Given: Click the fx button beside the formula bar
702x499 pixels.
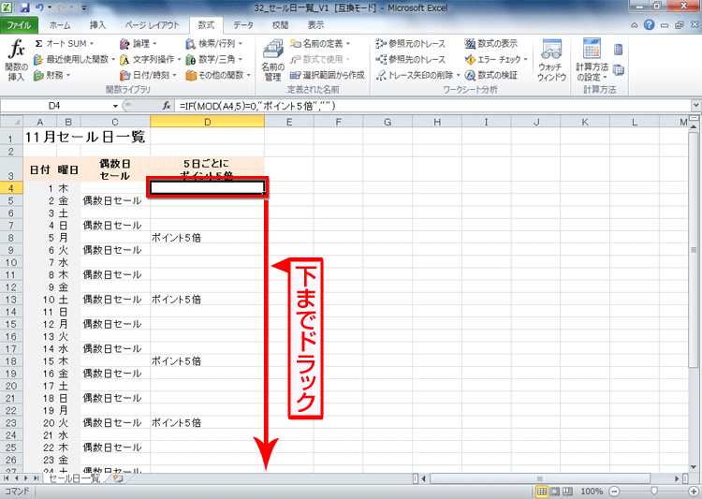Looking at the screenshot, I should 167,106.
